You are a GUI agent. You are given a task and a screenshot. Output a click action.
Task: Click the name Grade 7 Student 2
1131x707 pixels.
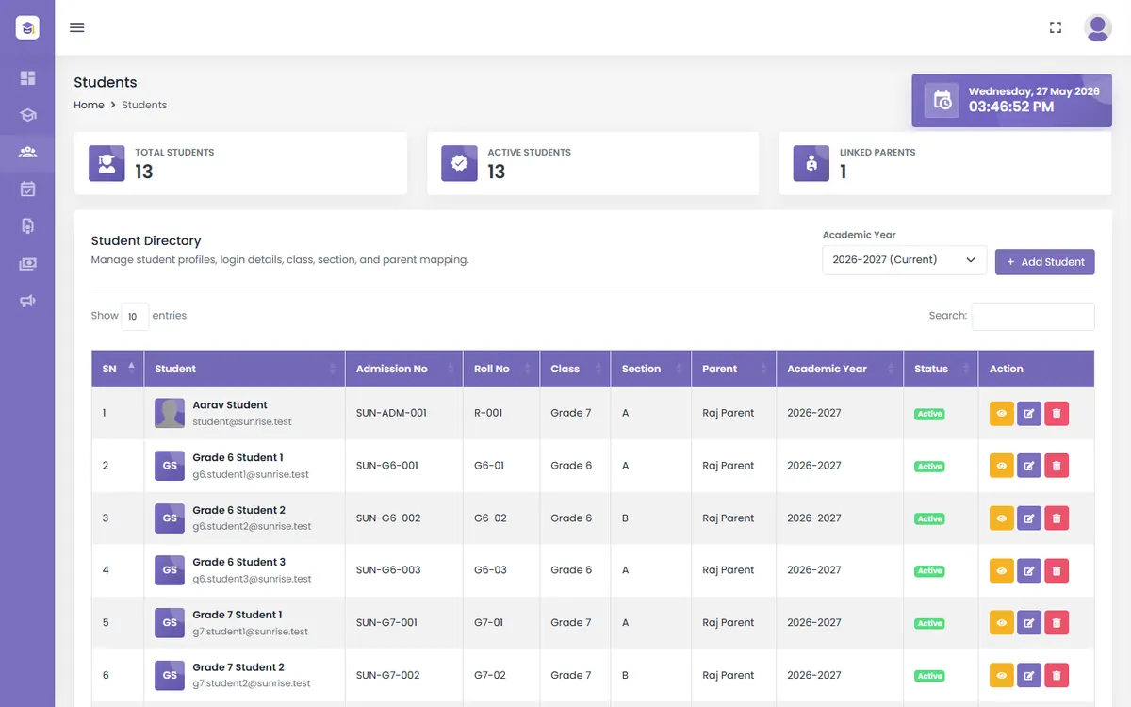coord(238,667)
